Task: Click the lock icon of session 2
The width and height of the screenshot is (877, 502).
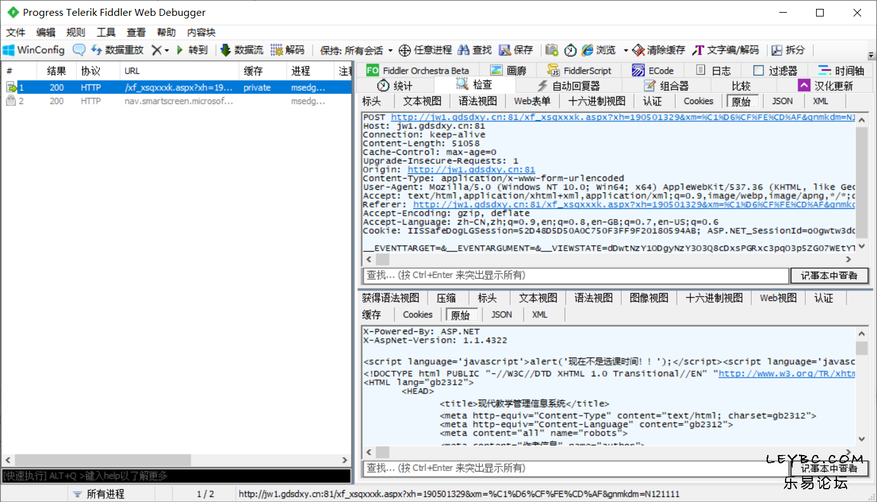Action: click(x=11, y=101)
